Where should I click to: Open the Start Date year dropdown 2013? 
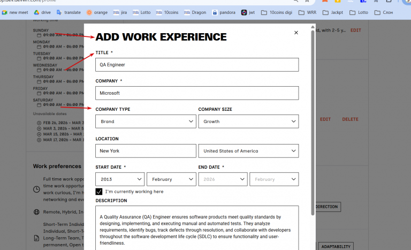click(120, 179)
